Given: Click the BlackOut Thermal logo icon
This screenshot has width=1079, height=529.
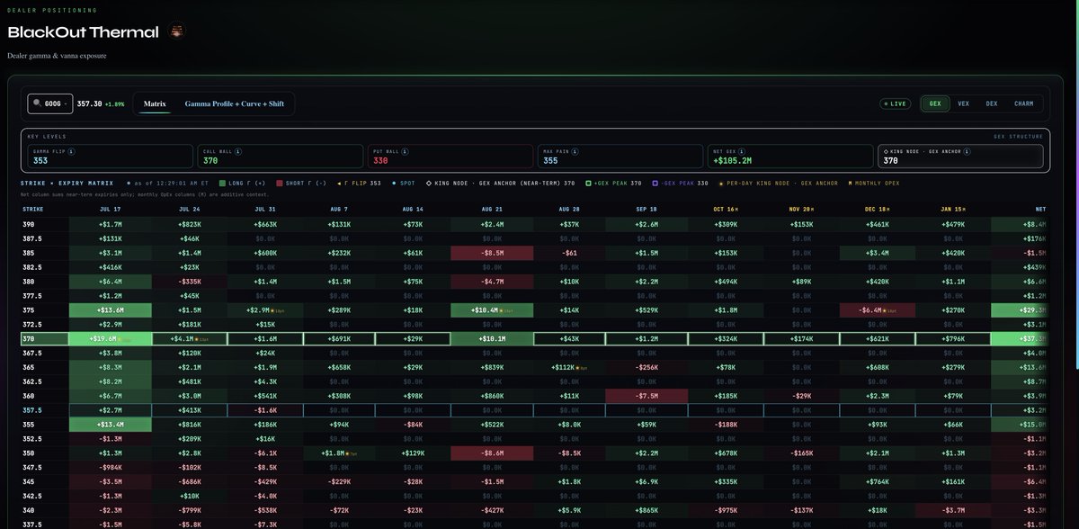Looking at the screenshot, I should coord(178,31).
